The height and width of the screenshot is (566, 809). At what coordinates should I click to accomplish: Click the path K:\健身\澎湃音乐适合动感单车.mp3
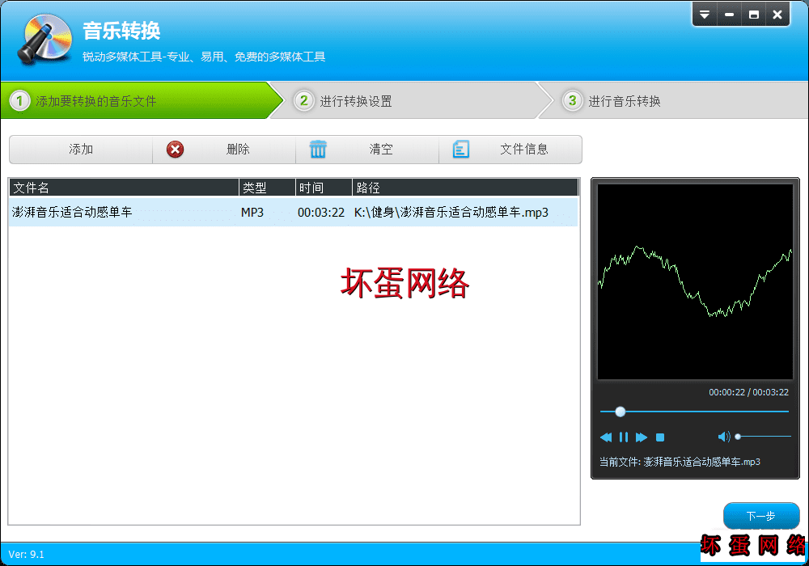(451, 213)
